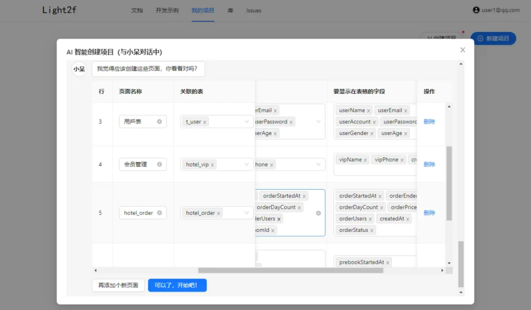Click the 可以了，开始吧！ button
This screenshot has height=310, width=531.
click(177, 285)
